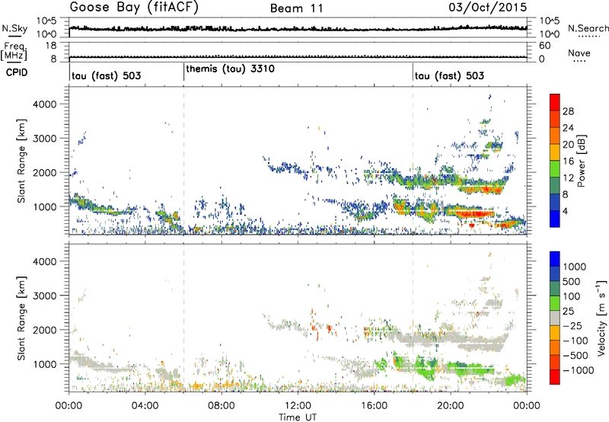Click the dashed CPID boundary line at 18:00
Image resolution: width=609 pixels, height=422 pixels.
(413, 160)
